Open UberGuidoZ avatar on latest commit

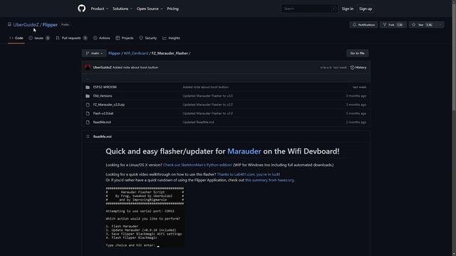coord(88,68)
